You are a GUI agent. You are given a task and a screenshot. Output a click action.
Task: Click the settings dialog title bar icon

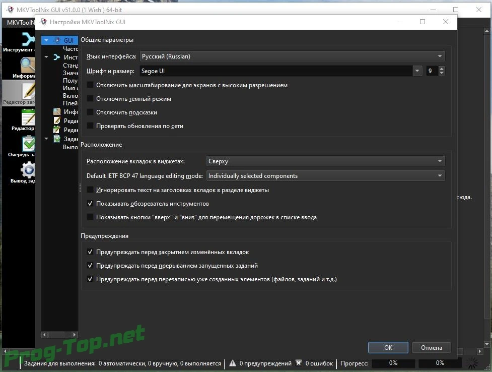(x=44, y=22)
